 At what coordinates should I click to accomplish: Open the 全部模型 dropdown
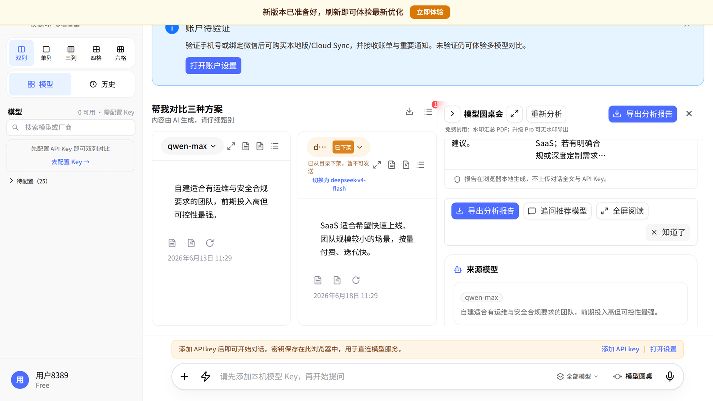pos(577,376)
